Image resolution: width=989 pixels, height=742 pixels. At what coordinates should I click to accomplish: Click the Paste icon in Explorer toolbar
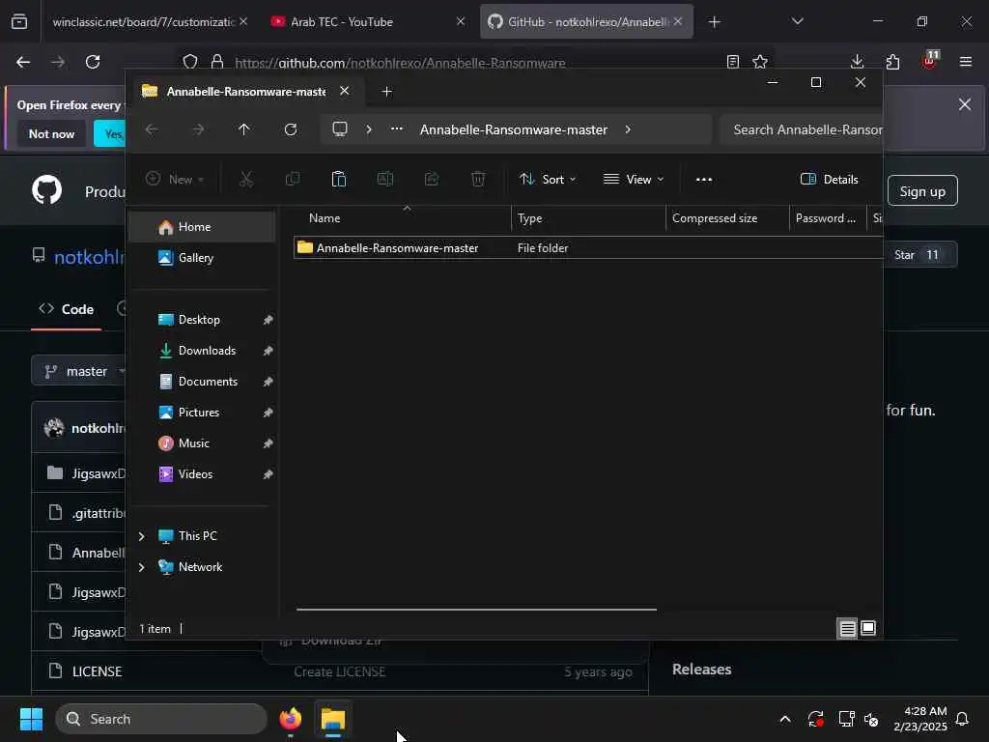pyautogui.click(x=339, y=180)
